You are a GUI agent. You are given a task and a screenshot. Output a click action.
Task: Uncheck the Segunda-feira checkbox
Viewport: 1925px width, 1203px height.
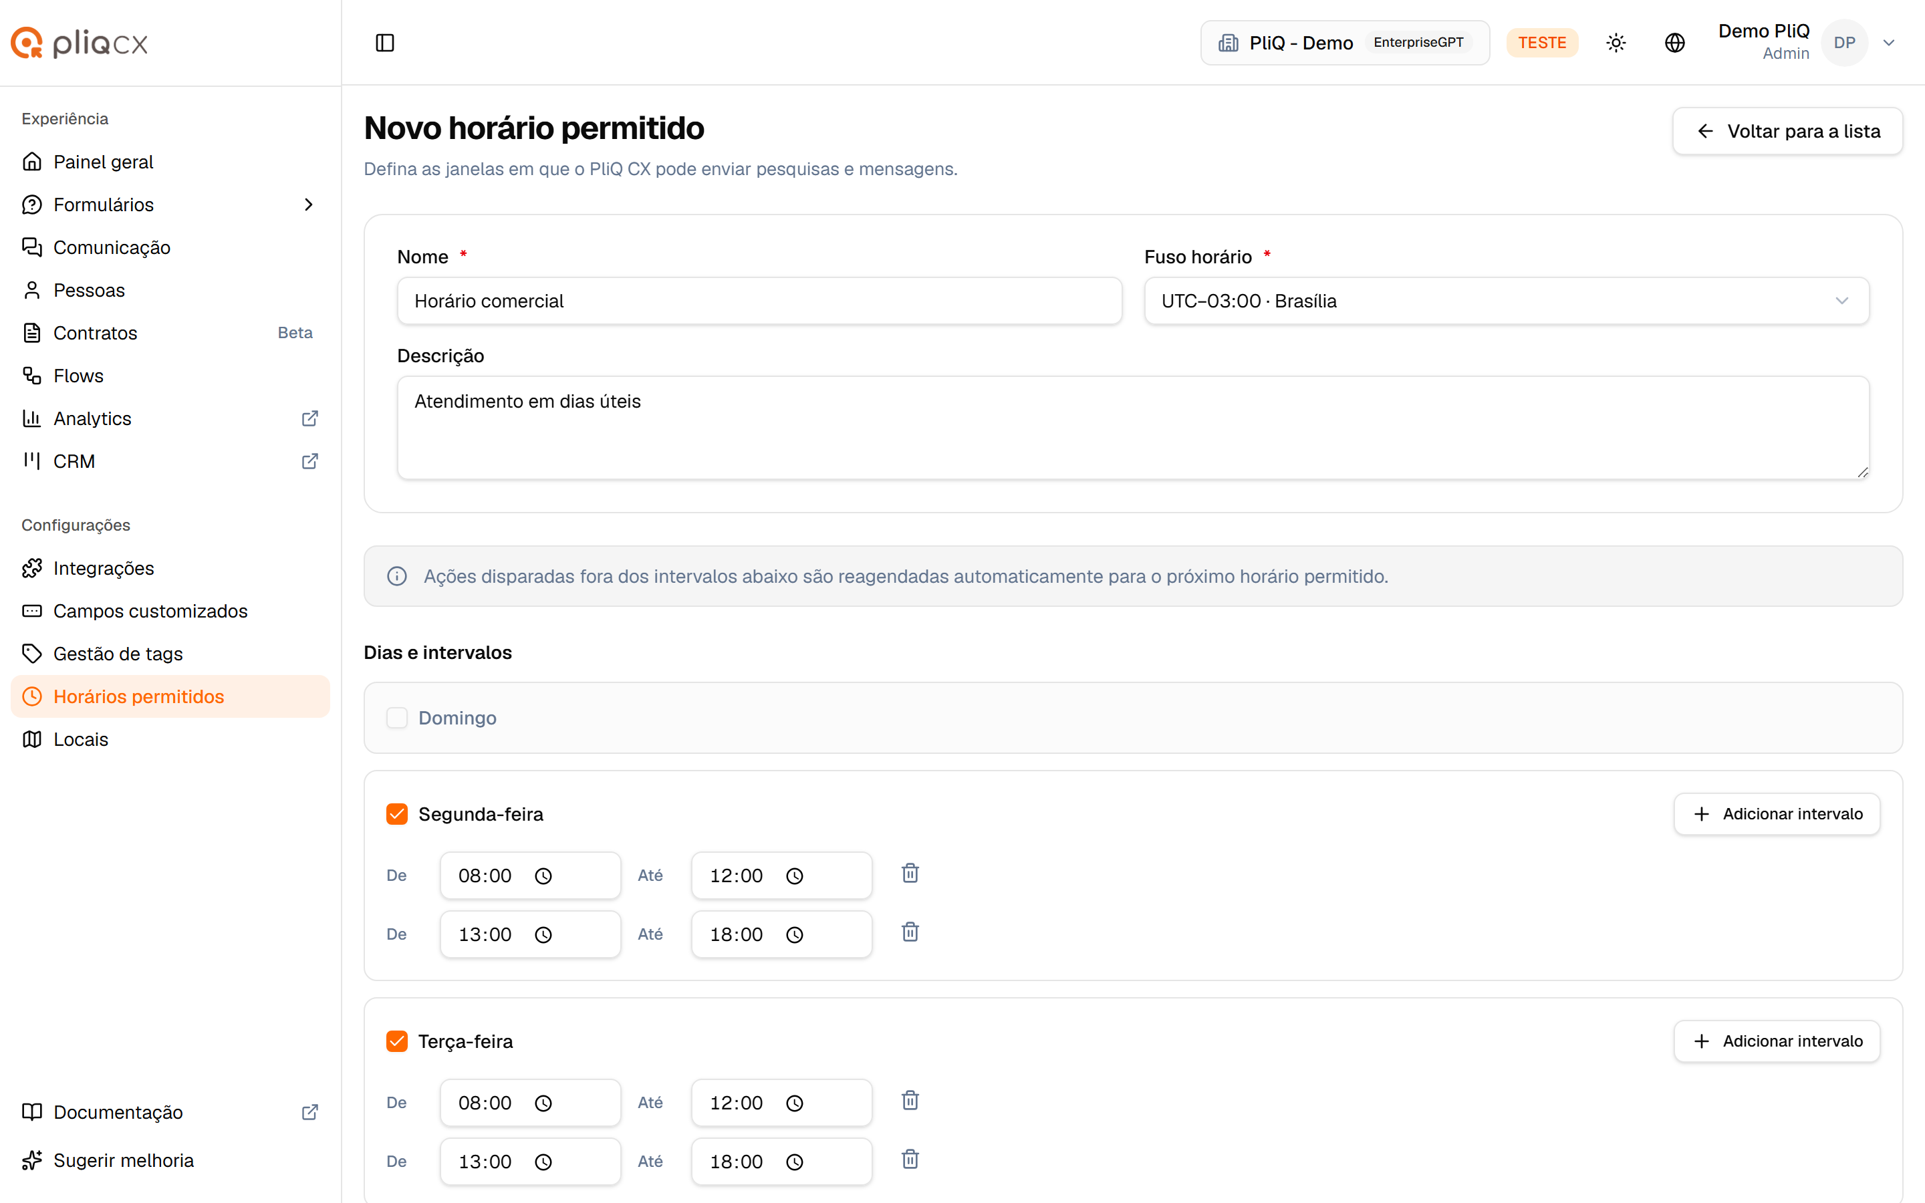[x=397, y=814]
